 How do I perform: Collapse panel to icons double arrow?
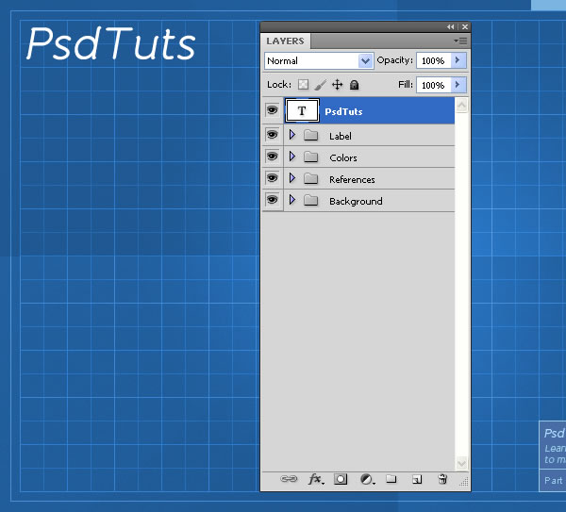click(x=450, y=26)
